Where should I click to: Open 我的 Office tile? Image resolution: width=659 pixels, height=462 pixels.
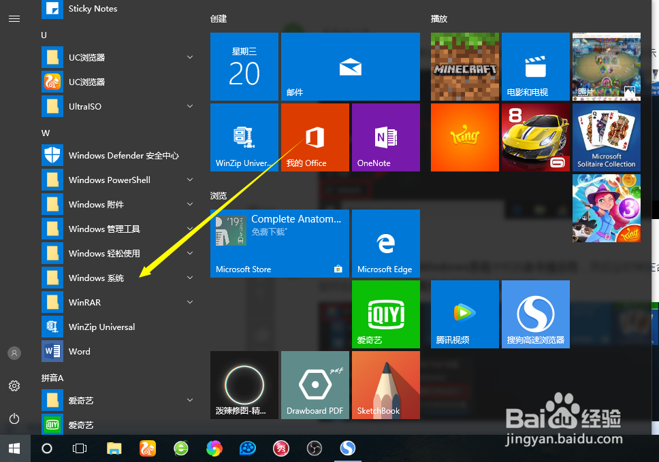[315, 137]
